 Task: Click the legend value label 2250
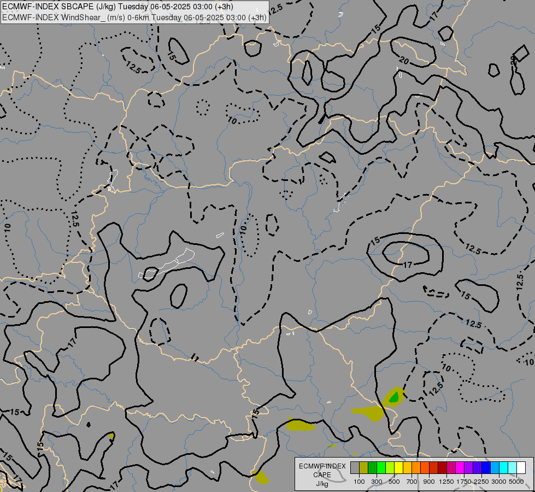pos(481,482)
